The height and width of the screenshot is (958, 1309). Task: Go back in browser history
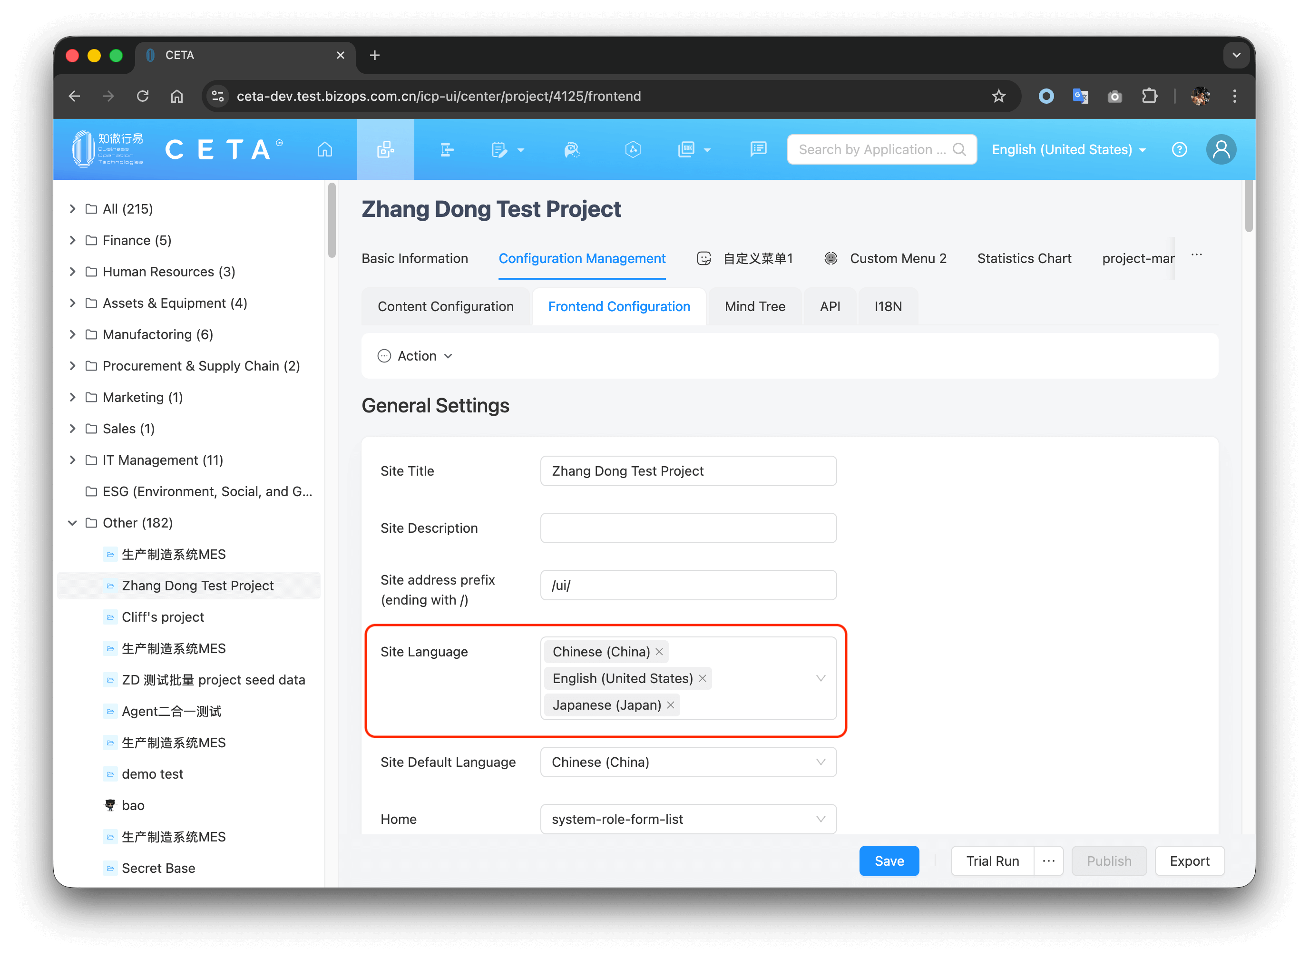pos(75,96)
